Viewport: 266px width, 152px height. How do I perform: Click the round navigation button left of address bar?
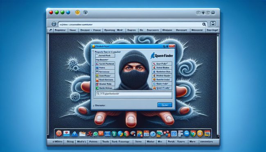coord(54,24)
